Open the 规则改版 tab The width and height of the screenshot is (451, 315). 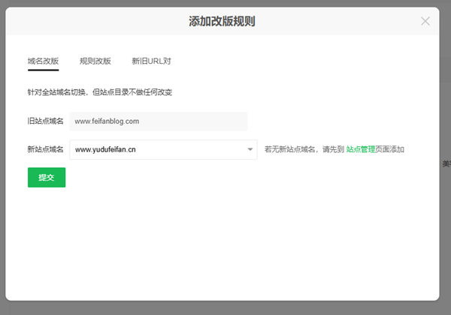95,61
